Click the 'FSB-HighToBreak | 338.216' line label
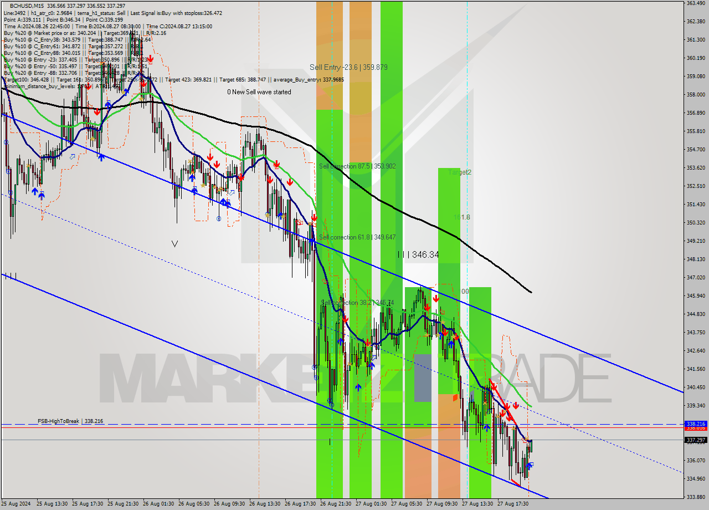Viewport: 709px width, 510px height. tap(70, 421)
